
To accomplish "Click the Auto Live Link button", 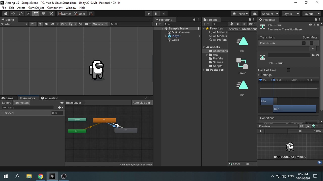I will [142, 103].
